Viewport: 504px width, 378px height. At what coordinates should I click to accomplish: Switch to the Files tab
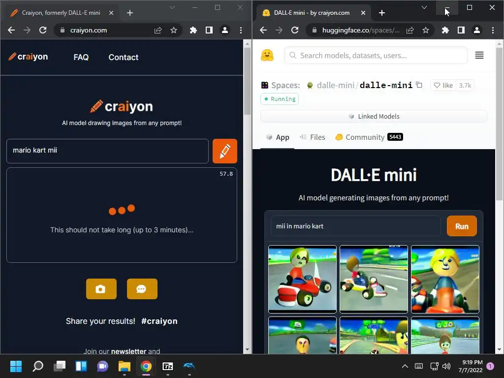point(313,137)
